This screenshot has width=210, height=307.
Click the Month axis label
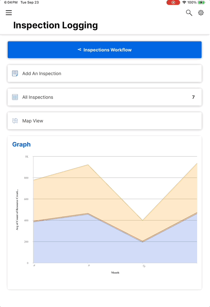tap(115, 272)
